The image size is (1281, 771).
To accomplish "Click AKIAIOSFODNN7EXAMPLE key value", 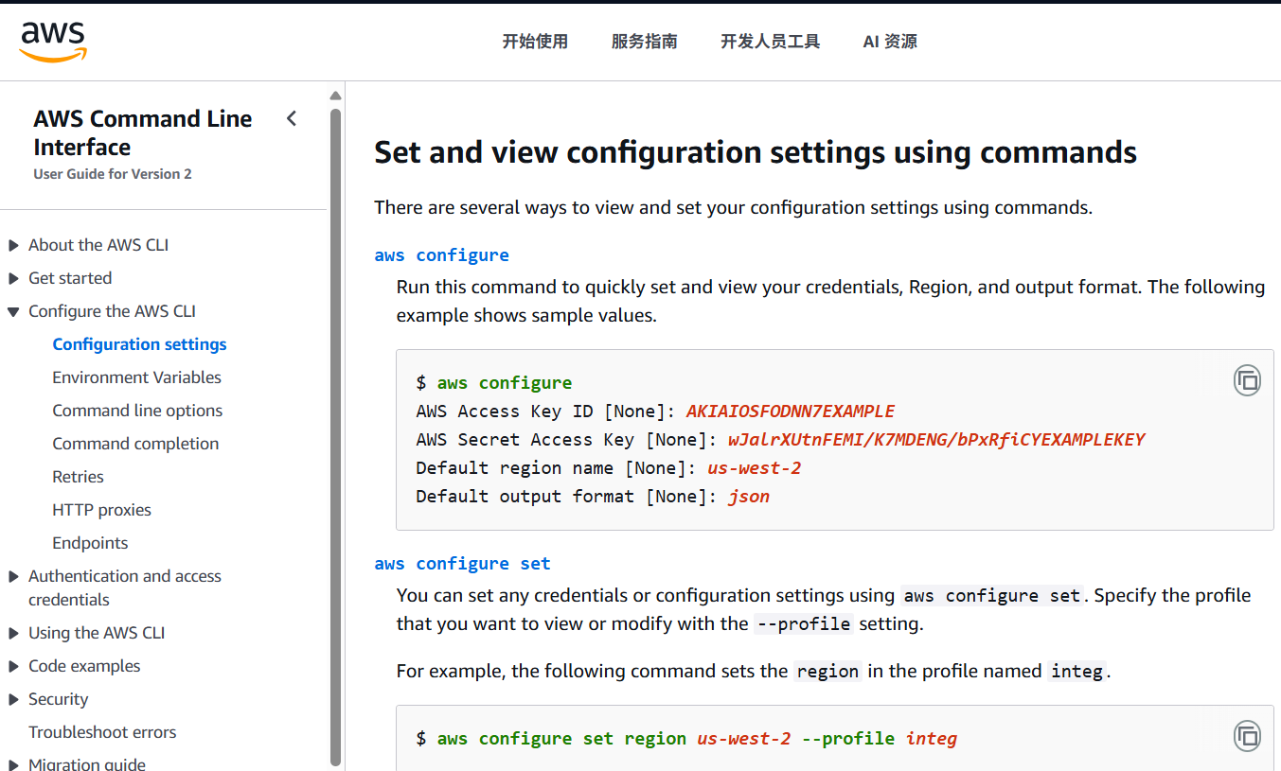I will (x=791, y=412).
